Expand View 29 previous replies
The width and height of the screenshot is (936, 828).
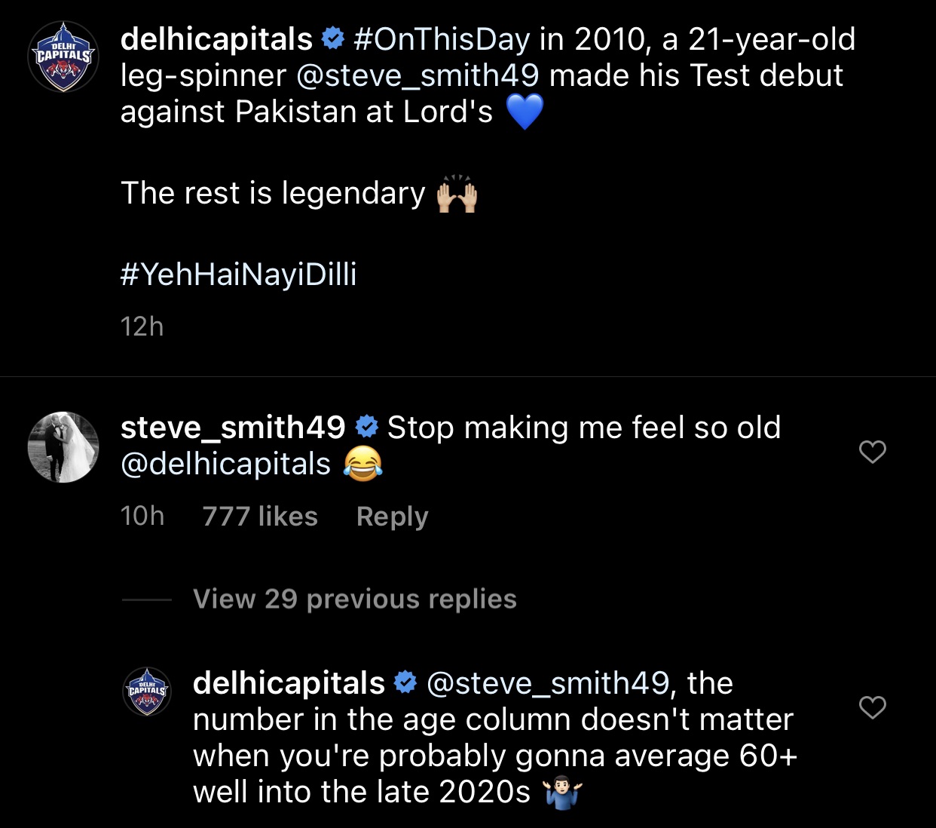click(x=354, y=599)
